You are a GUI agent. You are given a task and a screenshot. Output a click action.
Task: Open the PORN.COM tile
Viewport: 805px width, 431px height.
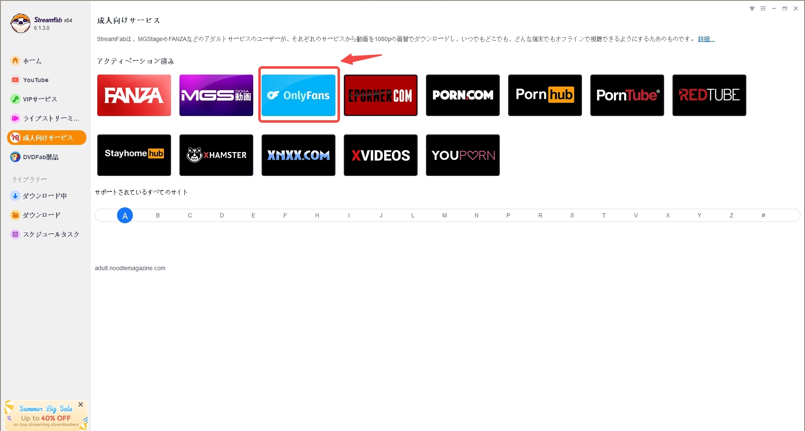click(463, 95)
